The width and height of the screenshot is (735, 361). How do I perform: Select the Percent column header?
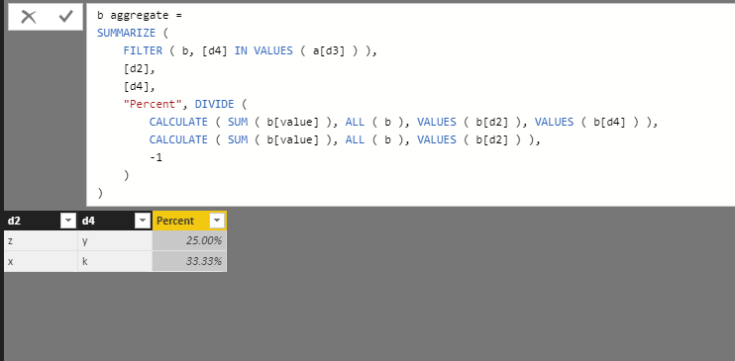coord(189,221)
